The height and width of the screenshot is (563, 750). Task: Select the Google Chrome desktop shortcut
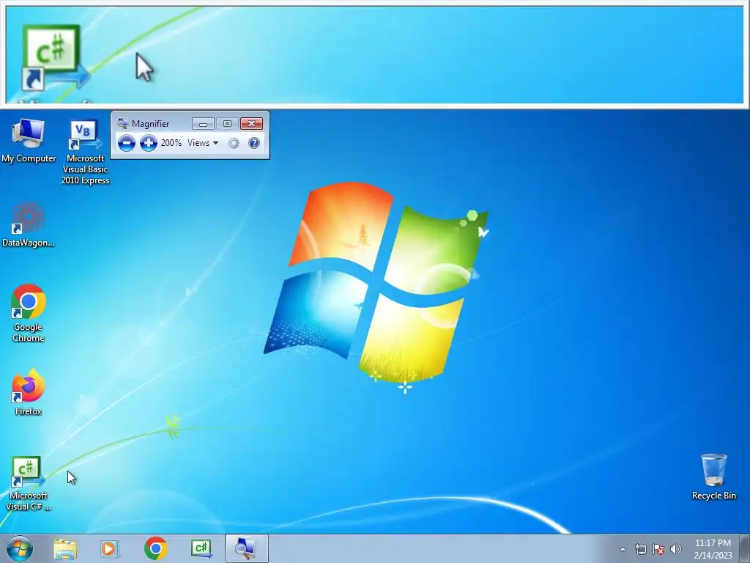(29, 314)
